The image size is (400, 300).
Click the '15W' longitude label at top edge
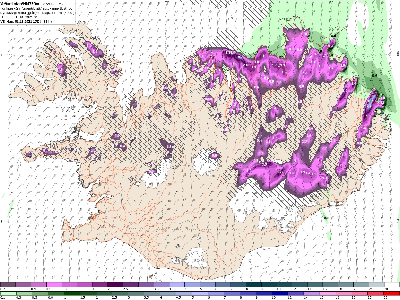point(331,2)
